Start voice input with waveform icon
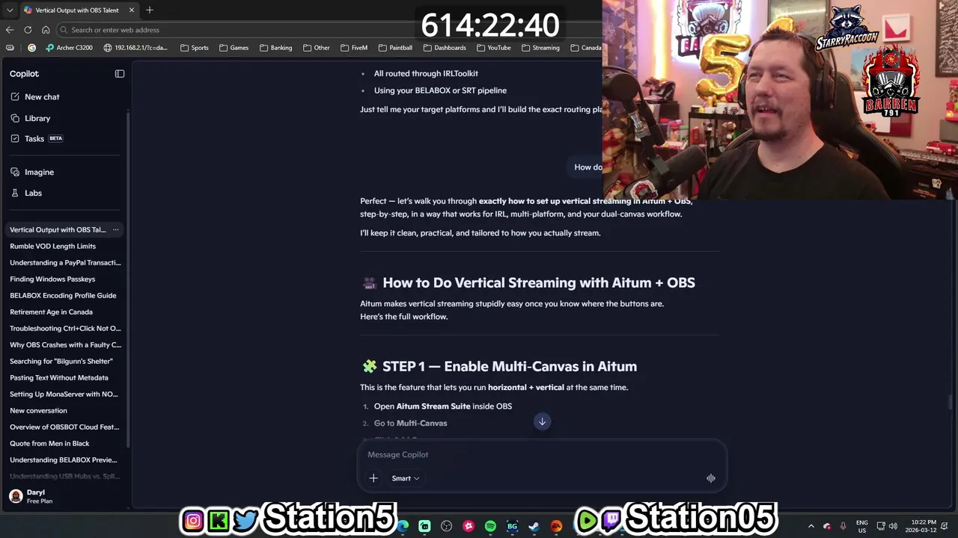The image size is (958, 538). (x=710, y=478)
